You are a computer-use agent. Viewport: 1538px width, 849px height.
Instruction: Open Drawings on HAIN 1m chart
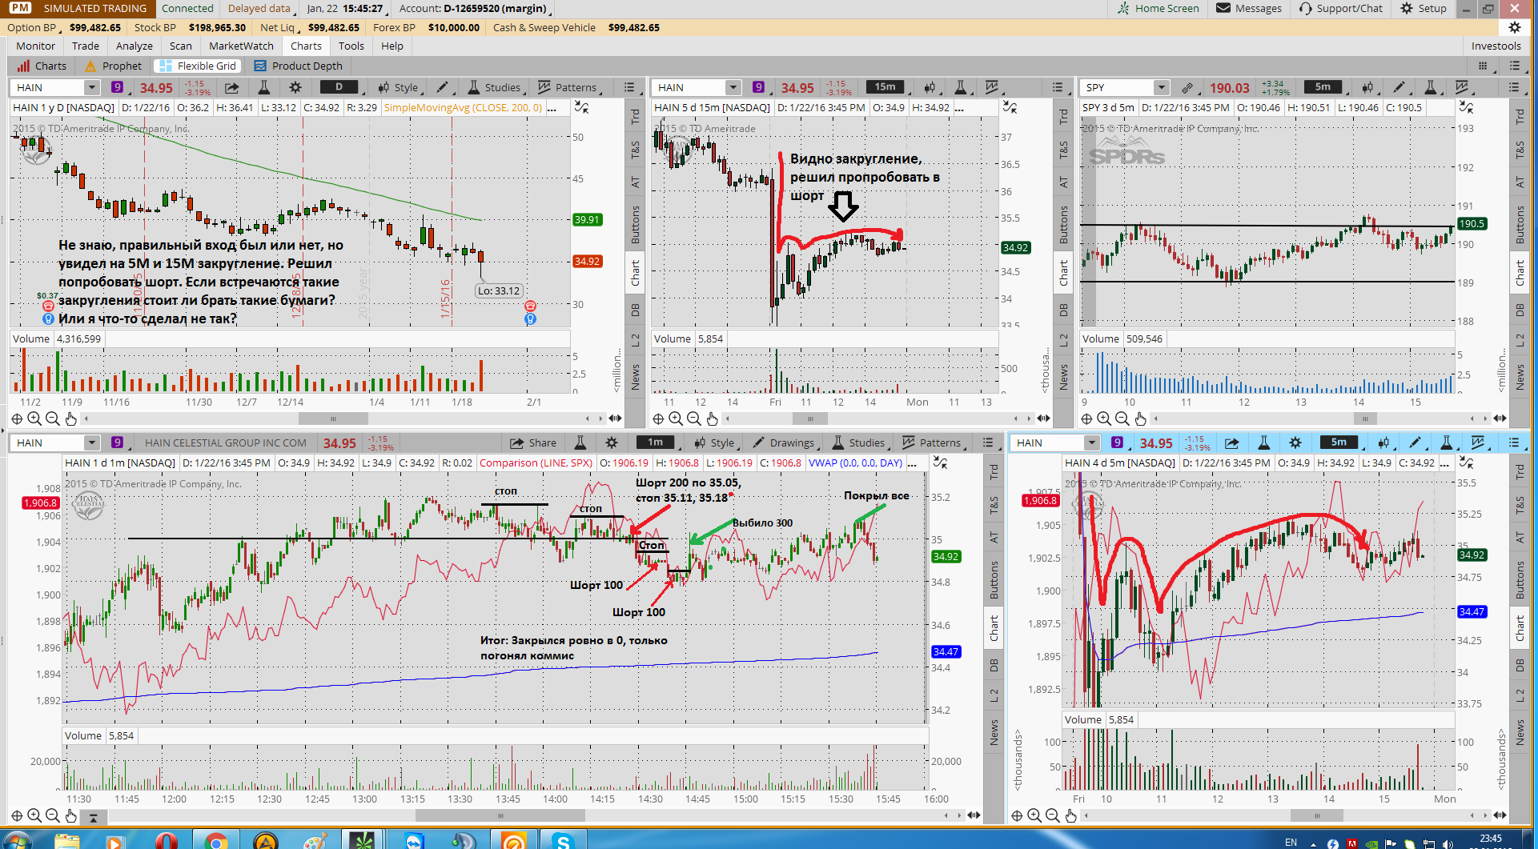click(782, 443)
